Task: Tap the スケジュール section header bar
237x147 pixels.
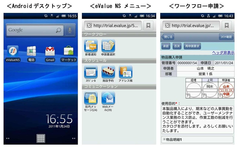Action: pyautogui.click(x=119, y=60)
